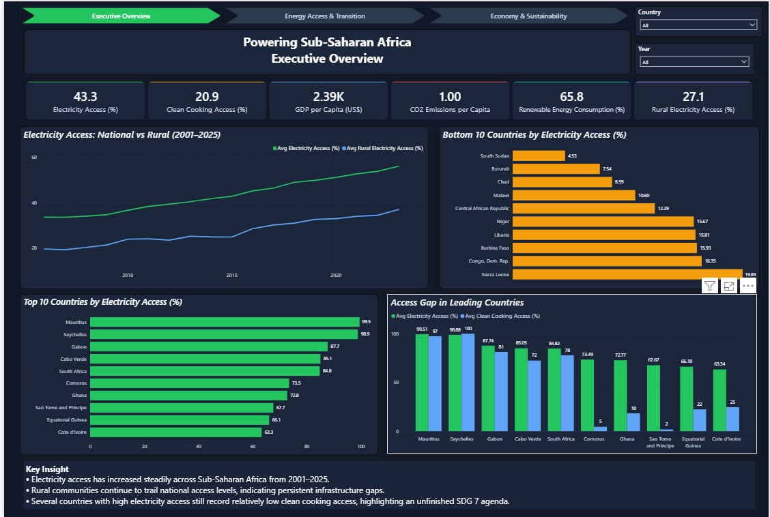This screenshot has width=770, height=517.
Task: Select the Liberia orange bar
Action: click(604, 235)
